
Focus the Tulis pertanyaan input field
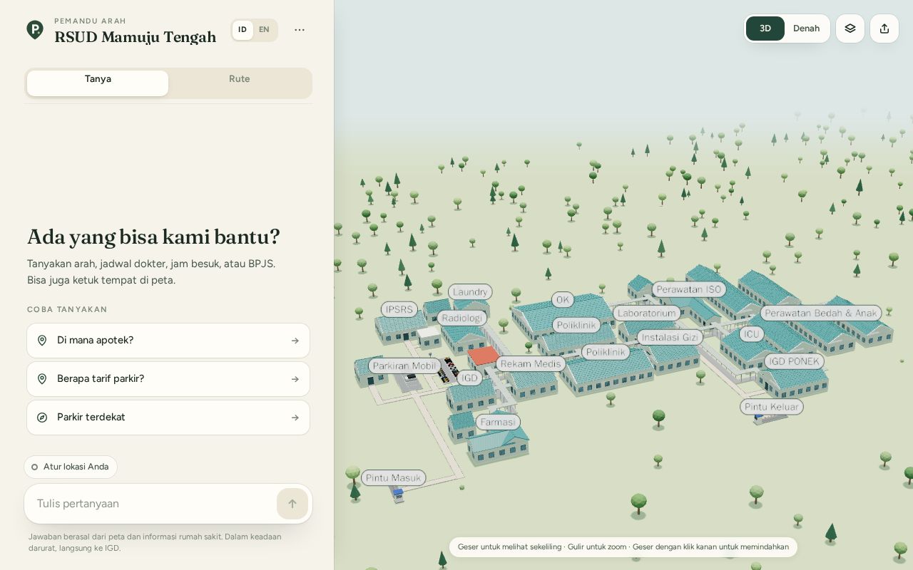(x=154, y=504)
